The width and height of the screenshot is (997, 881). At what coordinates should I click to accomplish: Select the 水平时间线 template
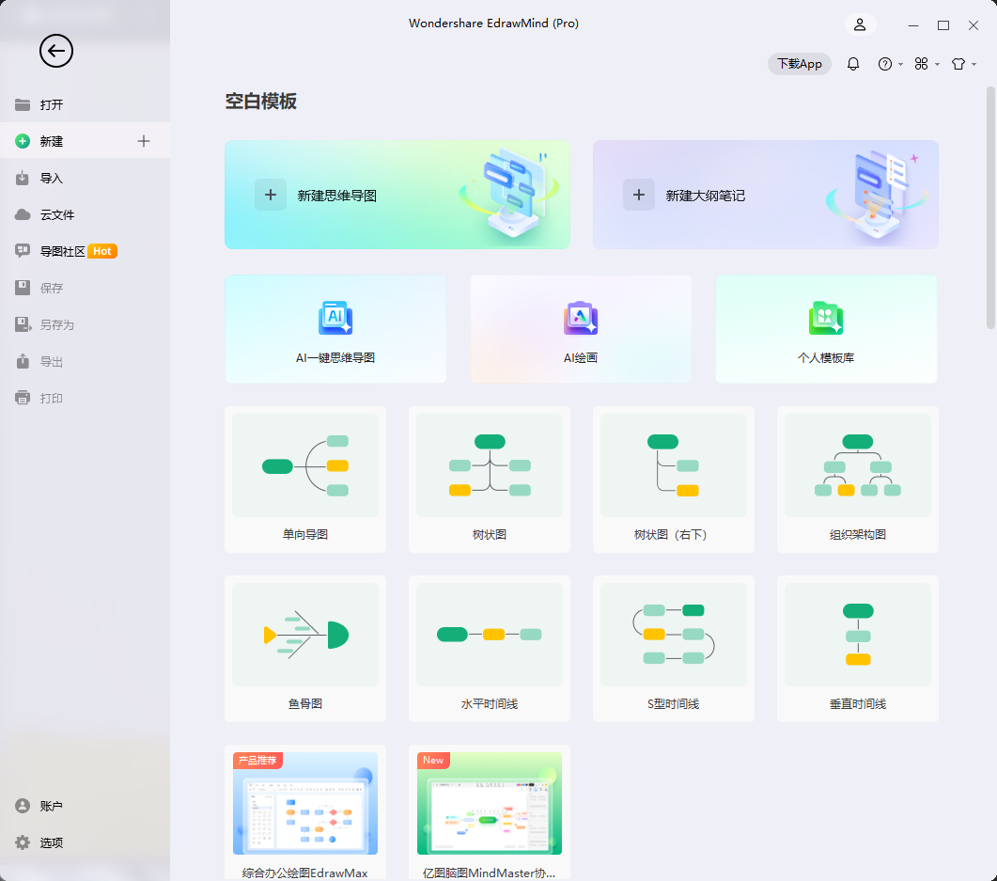click(x=490, y=649)
